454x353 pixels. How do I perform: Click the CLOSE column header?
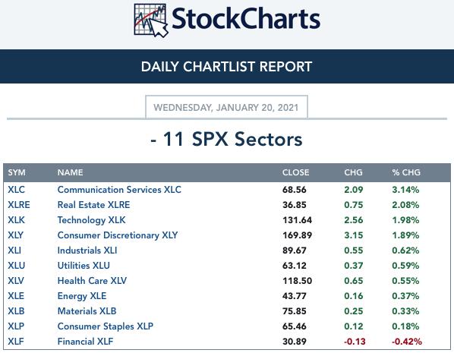click(x=295, y=172)
